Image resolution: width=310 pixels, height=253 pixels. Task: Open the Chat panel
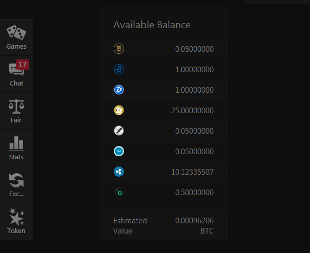coord(16,74)
